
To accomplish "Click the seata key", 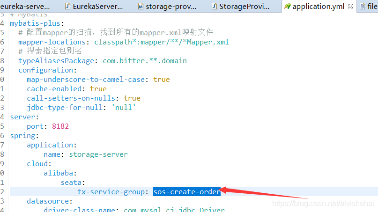I will click(x=71, y=183).
